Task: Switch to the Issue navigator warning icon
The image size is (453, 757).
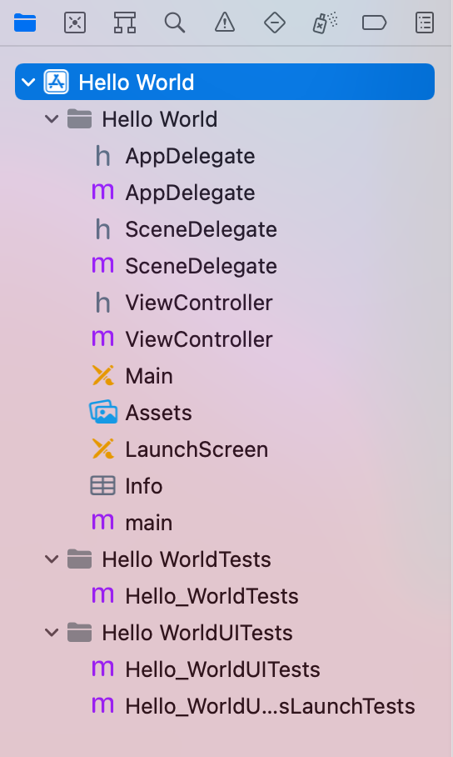Action: click(x=225, y=23)
